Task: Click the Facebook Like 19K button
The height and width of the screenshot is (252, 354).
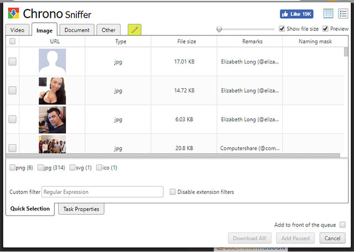Action: point(296,14)
